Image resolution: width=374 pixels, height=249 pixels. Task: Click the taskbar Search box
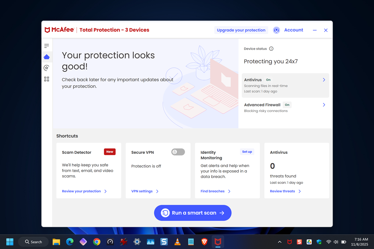coord(33,242)
